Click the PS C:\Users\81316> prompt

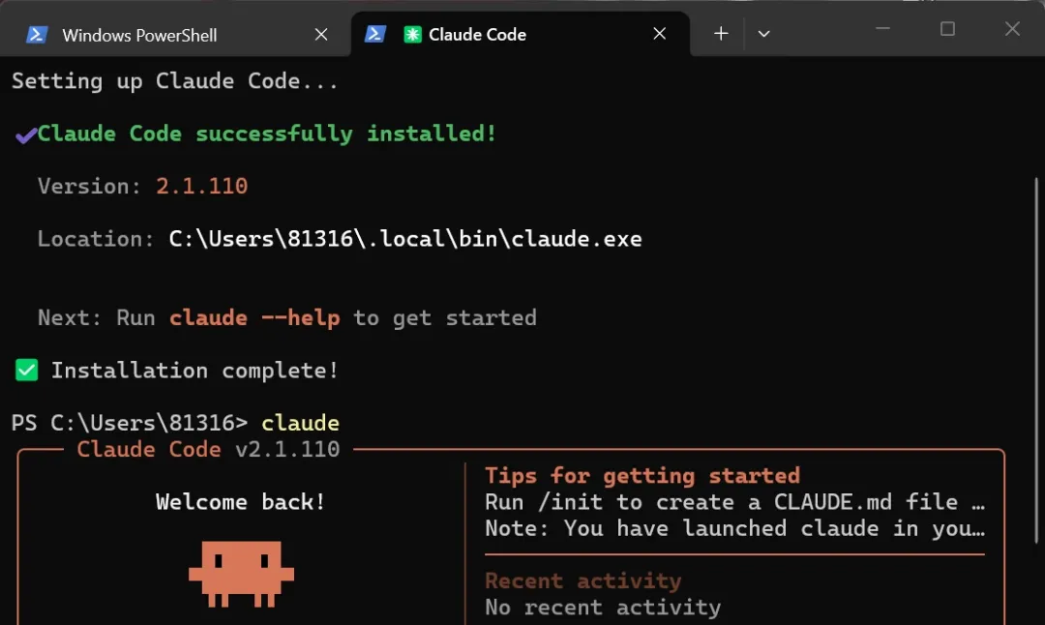pyautogui.click(x=130, y=423)
